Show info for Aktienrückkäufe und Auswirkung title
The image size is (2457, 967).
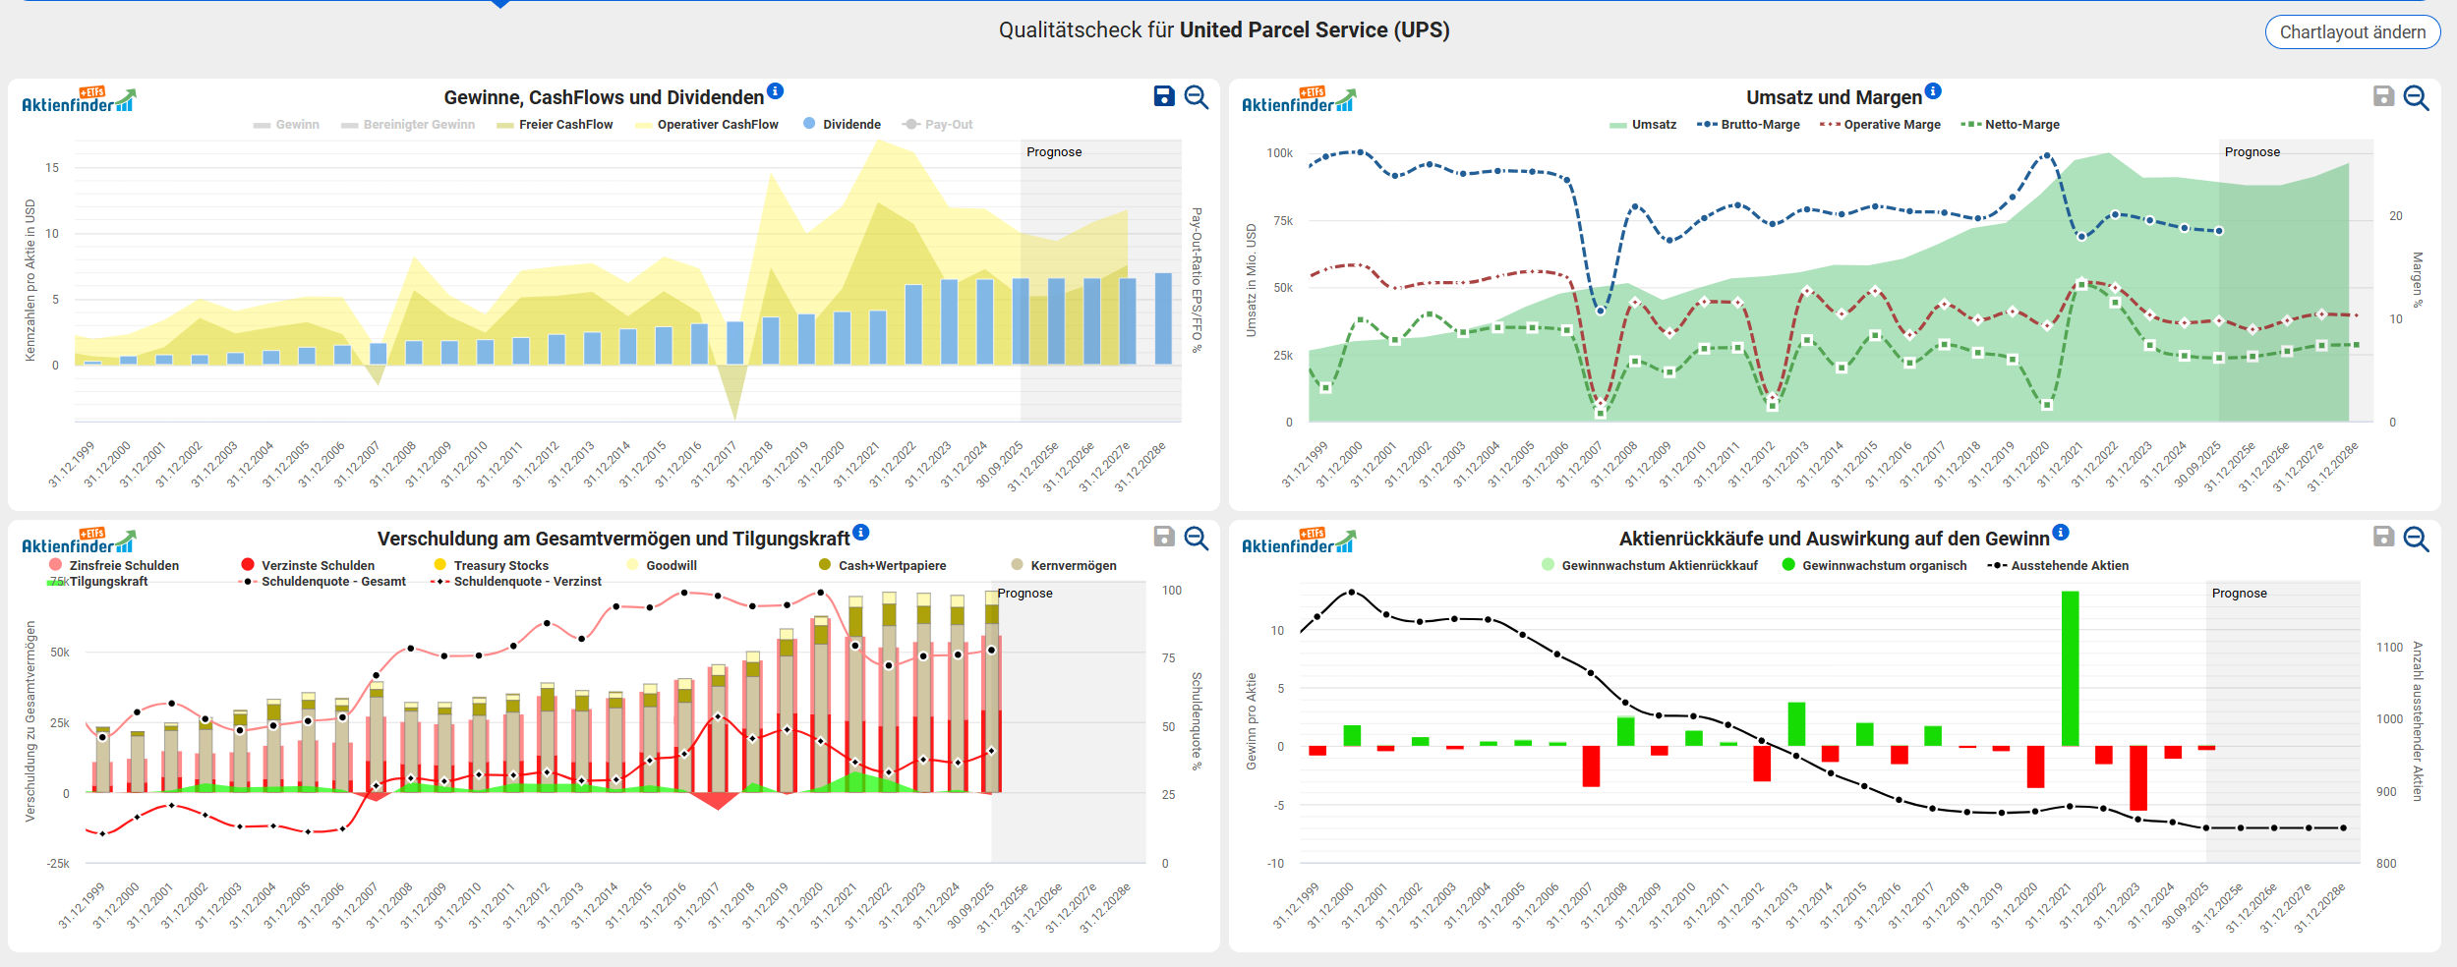point(2061,533)
